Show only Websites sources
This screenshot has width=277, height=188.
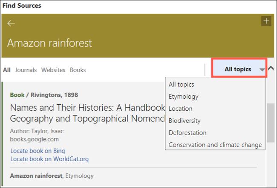(53, 70)
